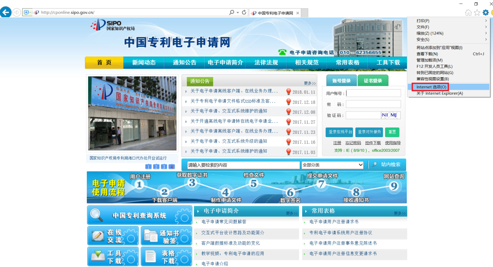The image size is (493, 267).
Task: Open the 忘记密码 password recovery link
Action: tap(353, 143)
